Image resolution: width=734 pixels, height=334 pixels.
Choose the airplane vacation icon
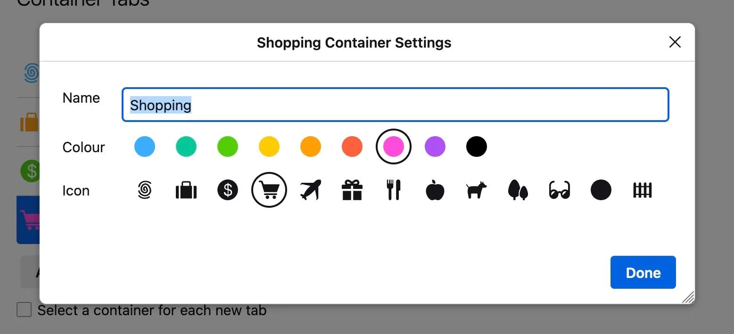(311, 190)
